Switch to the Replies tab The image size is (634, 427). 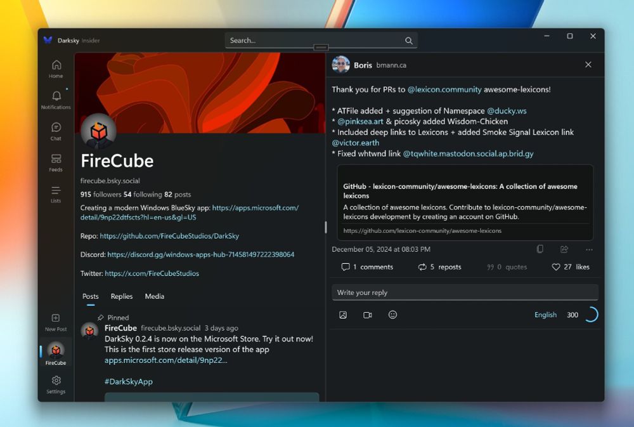click(122, 296)
